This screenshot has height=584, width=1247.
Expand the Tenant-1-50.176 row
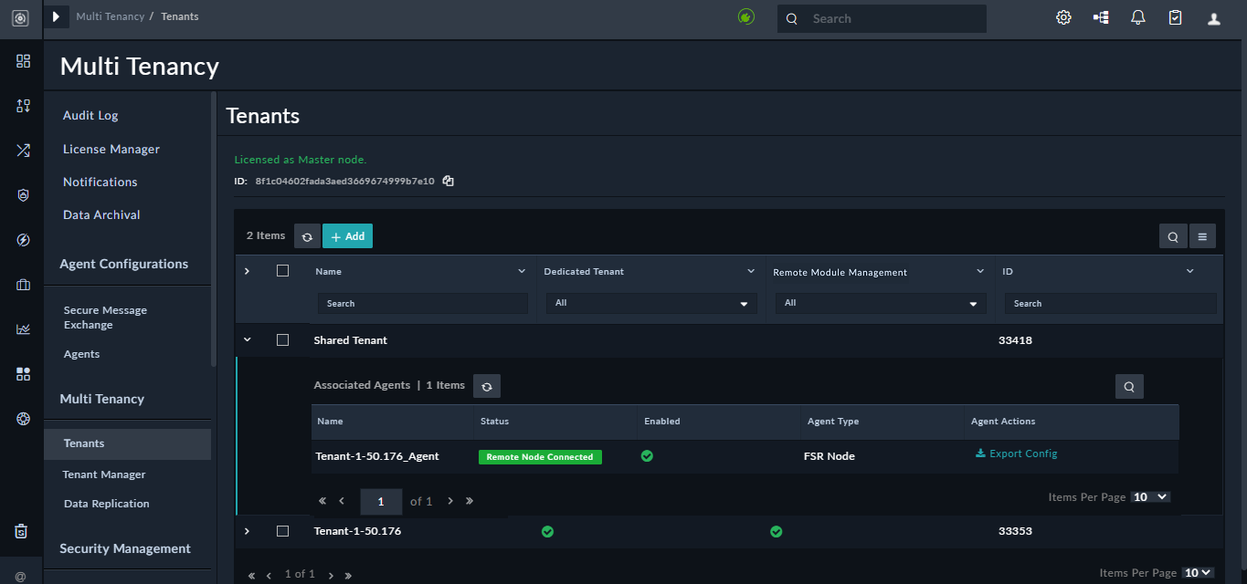[x=247, y=531]
